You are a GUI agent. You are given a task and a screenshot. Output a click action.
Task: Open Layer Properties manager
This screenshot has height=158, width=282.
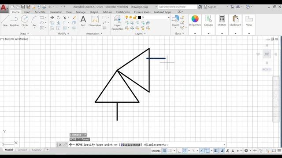click(118, 23)
